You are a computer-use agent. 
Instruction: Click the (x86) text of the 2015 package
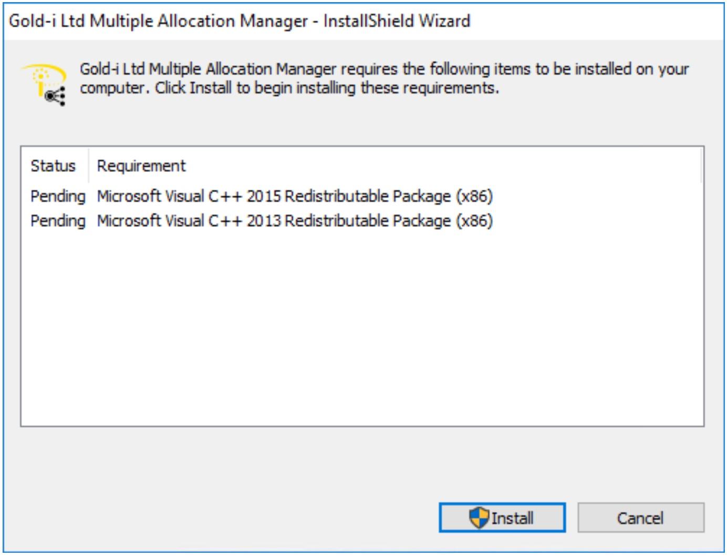(x=474, y=197)
